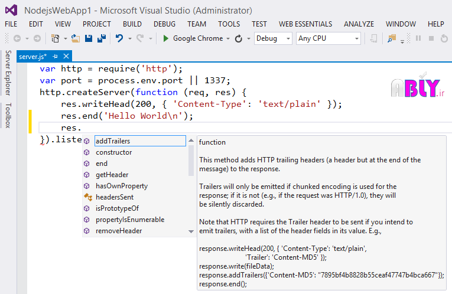Open the Any CPU platform combo box
Screen dimensions: 452x294
click(x=329, y=38)
